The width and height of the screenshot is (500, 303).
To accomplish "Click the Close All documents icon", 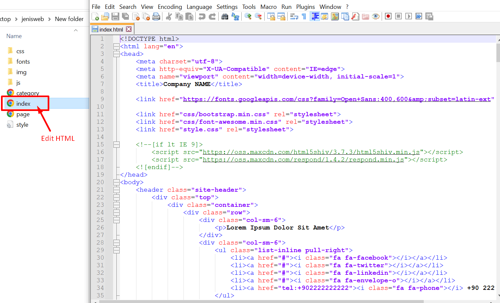I will pos(146,16).
